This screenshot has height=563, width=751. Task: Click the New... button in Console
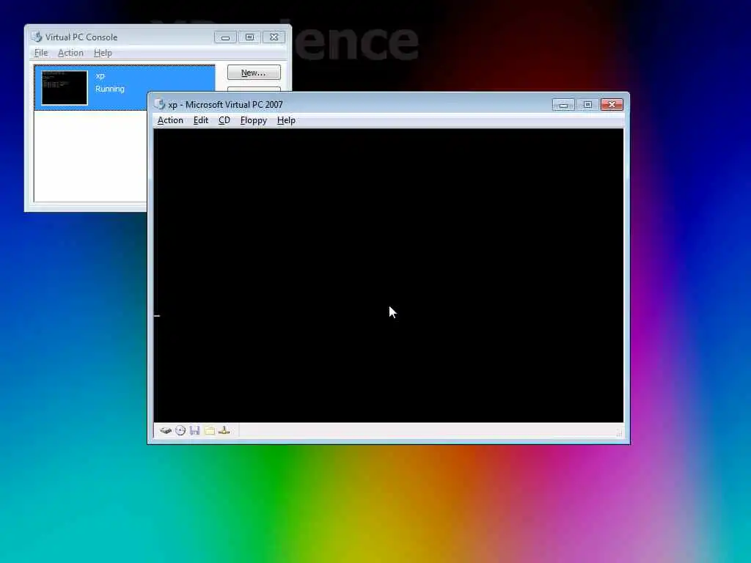(254, 73)
